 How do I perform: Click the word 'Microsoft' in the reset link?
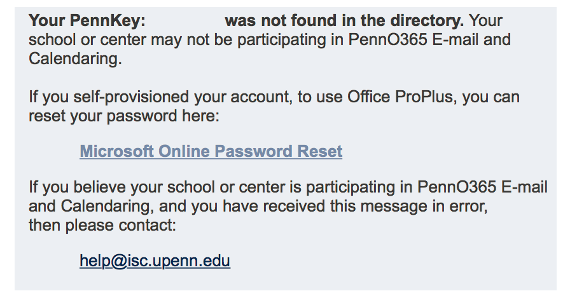tap(116, 152)
